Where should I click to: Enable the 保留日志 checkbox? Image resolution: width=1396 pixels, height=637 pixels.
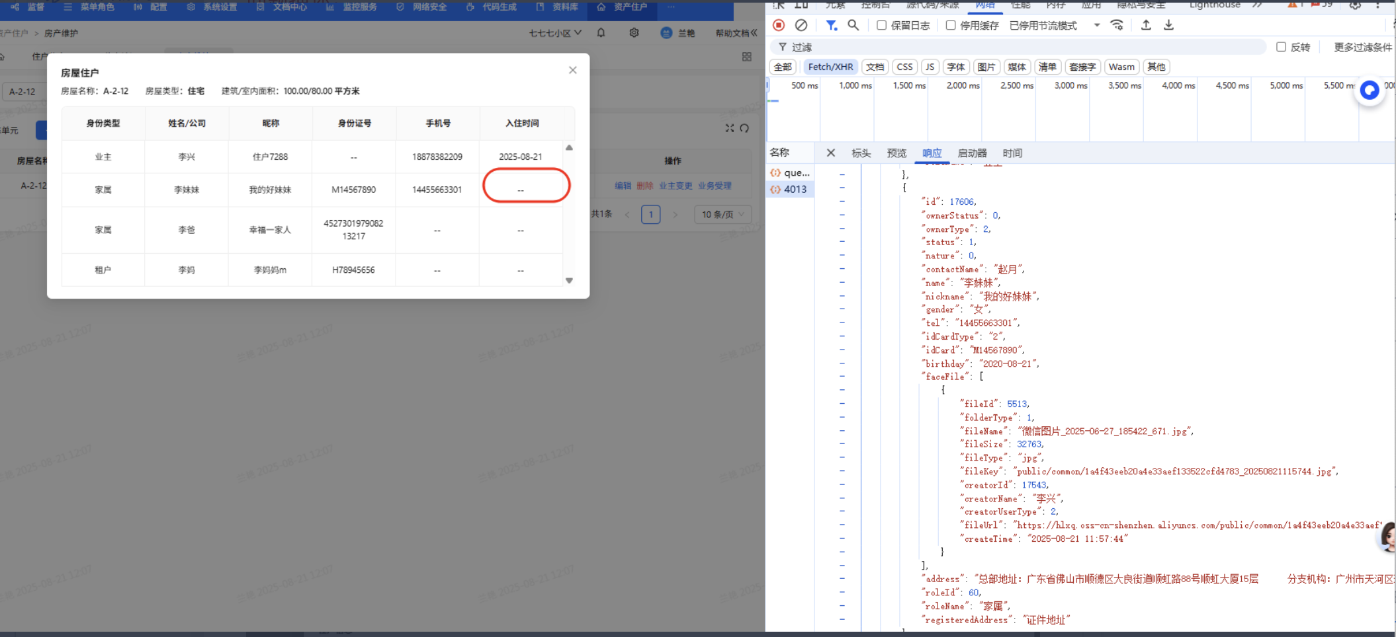[882, 25]
